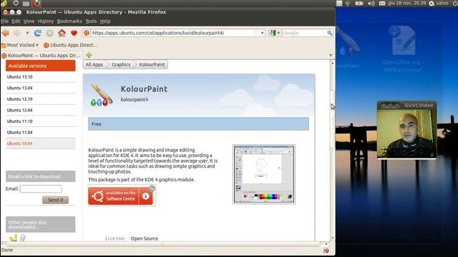Click the greyed forward arrow button
The image size is (458, 257).
coord(17,33)
